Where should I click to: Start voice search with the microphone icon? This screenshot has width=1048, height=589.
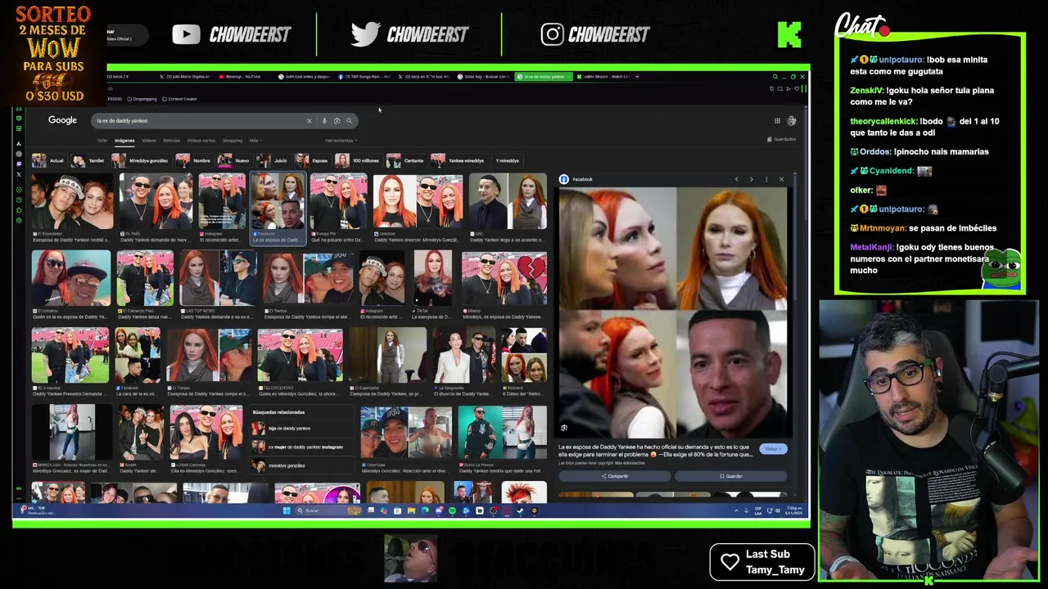[x=324, y=121]
